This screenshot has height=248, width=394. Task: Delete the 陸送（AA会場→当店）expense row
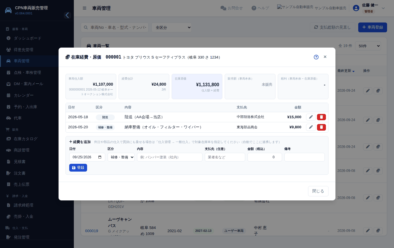[x=321, y=117]
